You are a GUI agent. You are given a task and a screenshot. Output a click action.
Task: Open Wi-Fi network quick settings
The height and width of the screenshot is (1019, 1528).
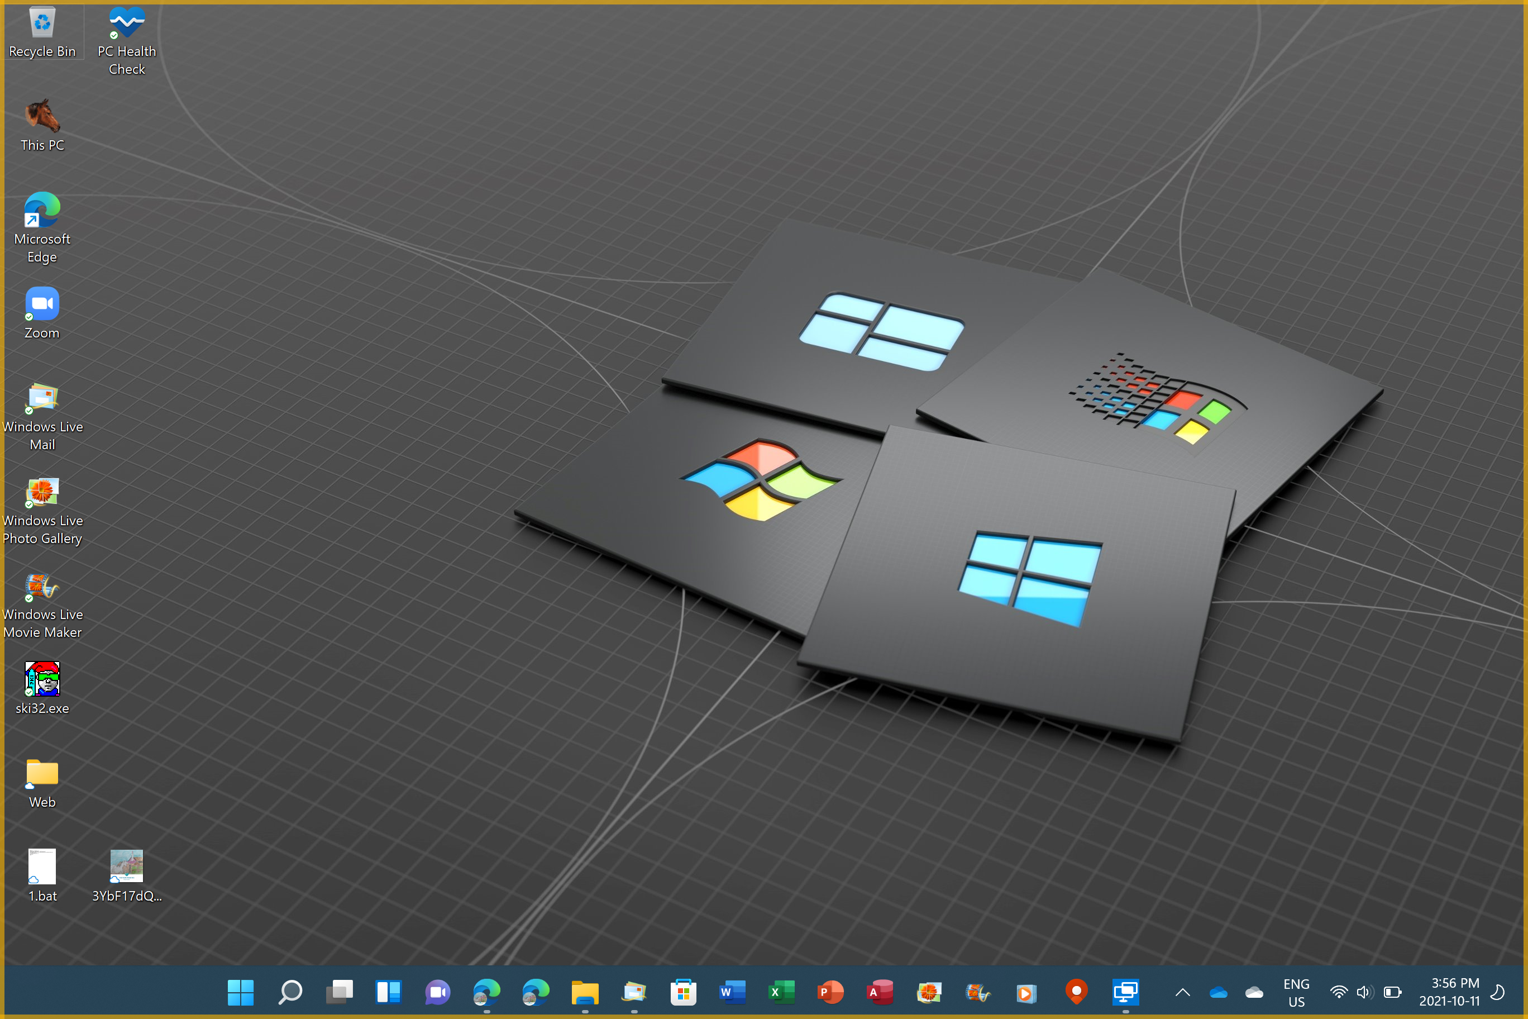[1338, 992]
